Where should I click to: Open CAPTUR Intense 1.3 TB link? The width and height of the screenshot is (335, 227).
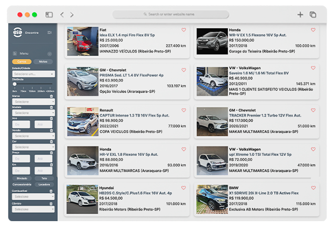click(x=134, y=115)
